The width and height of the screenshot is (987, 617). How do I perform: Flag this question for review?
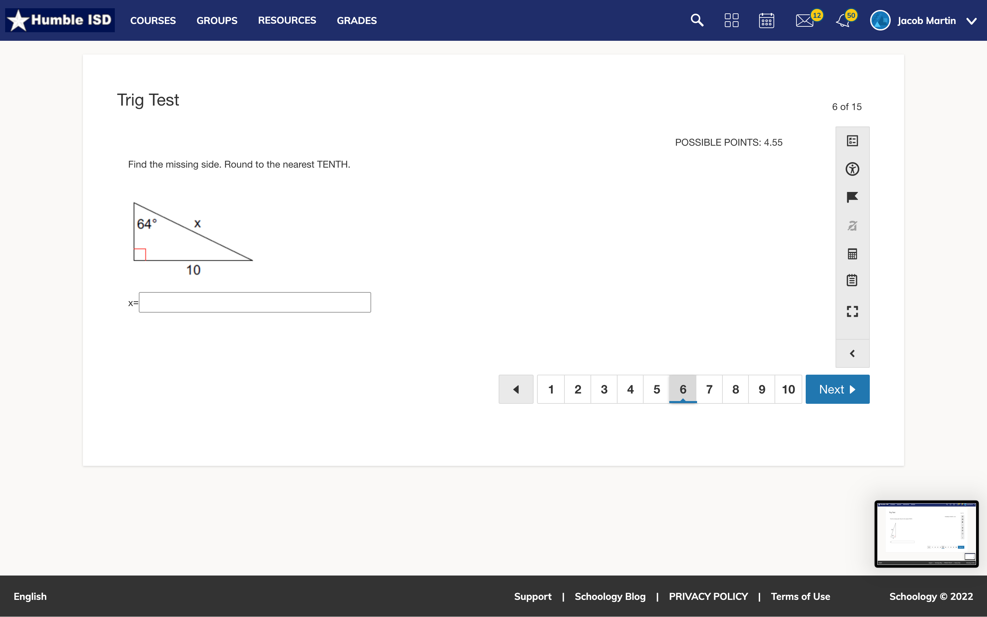click(852, 197)
